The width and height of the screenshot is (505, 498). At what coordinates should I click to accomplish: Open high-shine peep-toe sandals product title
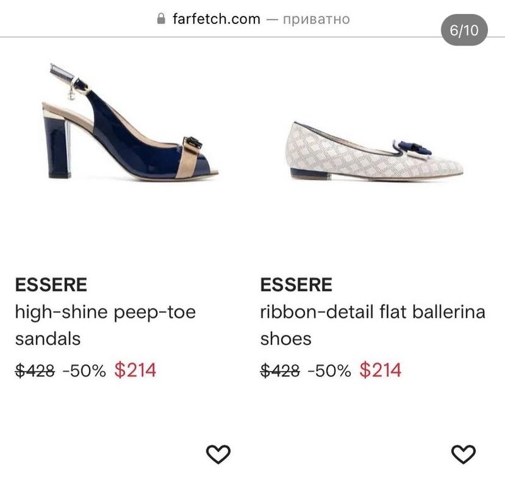pyautogui.click(x=105, y=325)
